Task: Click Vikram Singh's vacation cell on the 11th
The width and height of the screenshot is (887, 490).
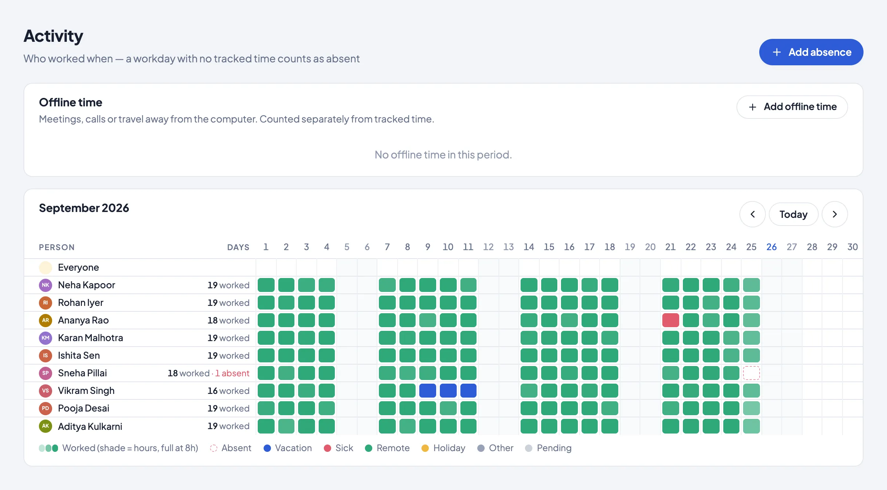Action: pyautogui.click(x=468, y=391)
